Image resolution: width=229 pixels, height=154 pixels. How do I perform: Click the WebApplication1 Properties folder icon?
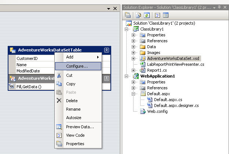(142, 82)
